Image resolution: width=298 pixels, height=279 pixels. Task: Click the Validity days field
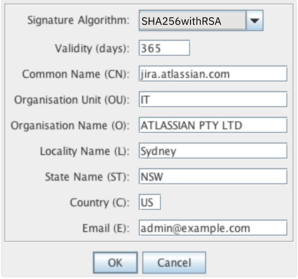coord(164,48)
